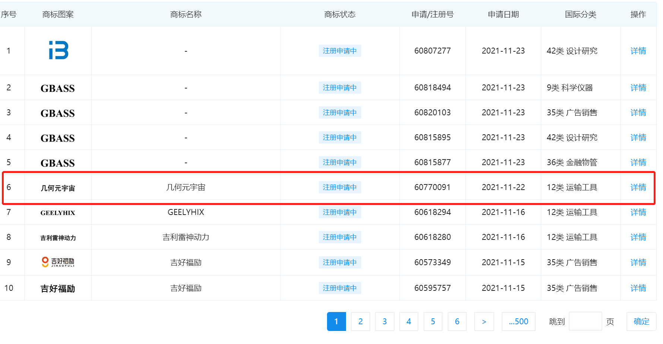Click the next page arrow button
The height and width of the screenshot is (344, 663).
[484, 321]
